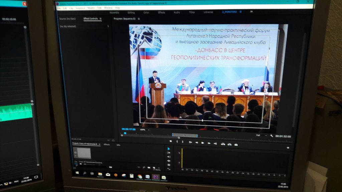The height and width of the screenshot is (192, 342).
Task: Switch to the Effects workspace
Action: coord(161,12)
